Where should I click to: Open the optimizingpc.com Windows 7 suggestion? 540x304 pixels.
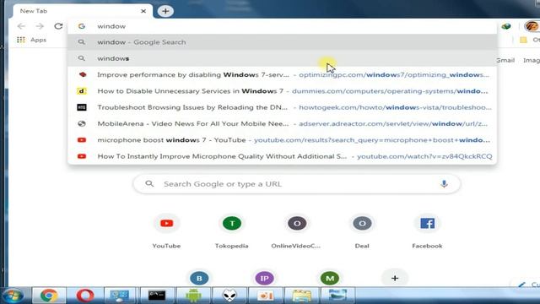pyautogui.click(x=283, y=75)
